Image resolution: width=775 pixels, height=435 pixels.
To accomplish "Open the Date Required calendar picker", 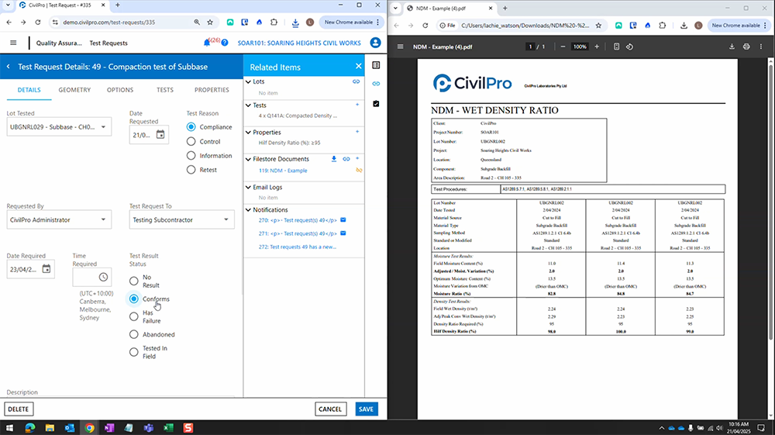I will (46, 269).
